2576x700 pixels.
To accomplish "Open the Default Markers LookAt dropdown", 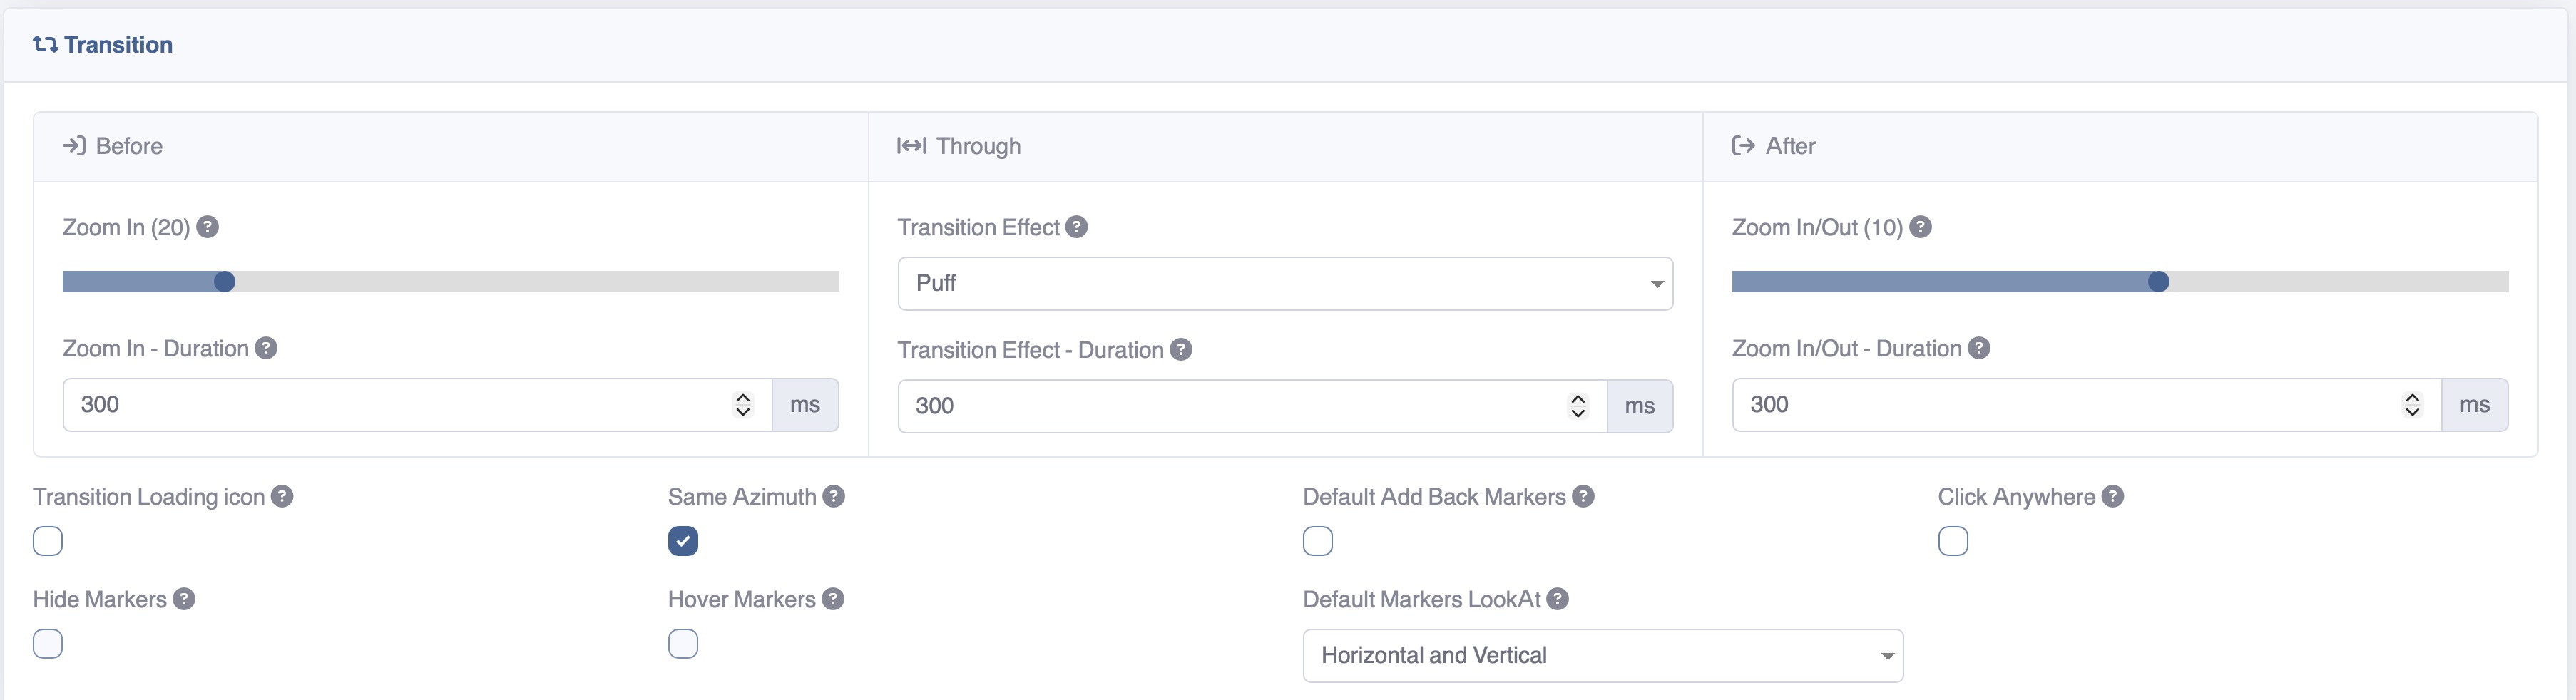I will pyautogui.click(x=1603, y=655).
